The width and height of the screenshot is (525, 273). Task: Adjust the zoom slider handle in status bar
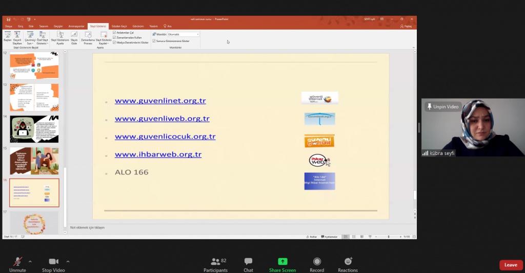tap(389, 237)
